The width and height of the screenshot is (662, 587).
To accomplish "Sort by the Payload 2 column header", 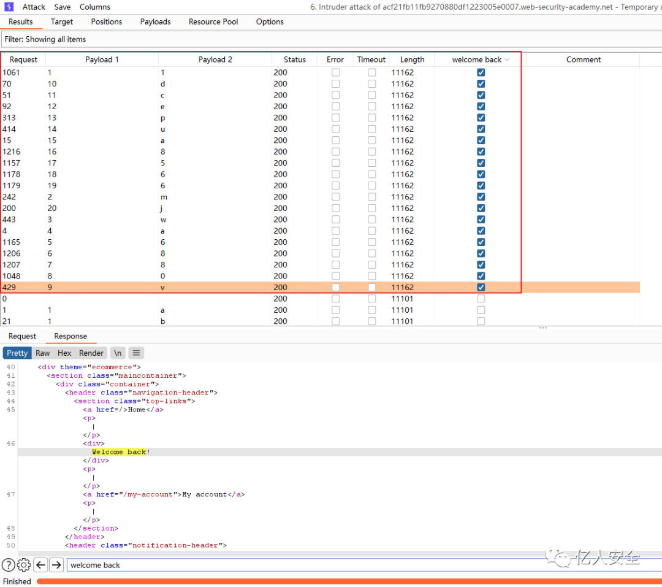I will 215,59.
